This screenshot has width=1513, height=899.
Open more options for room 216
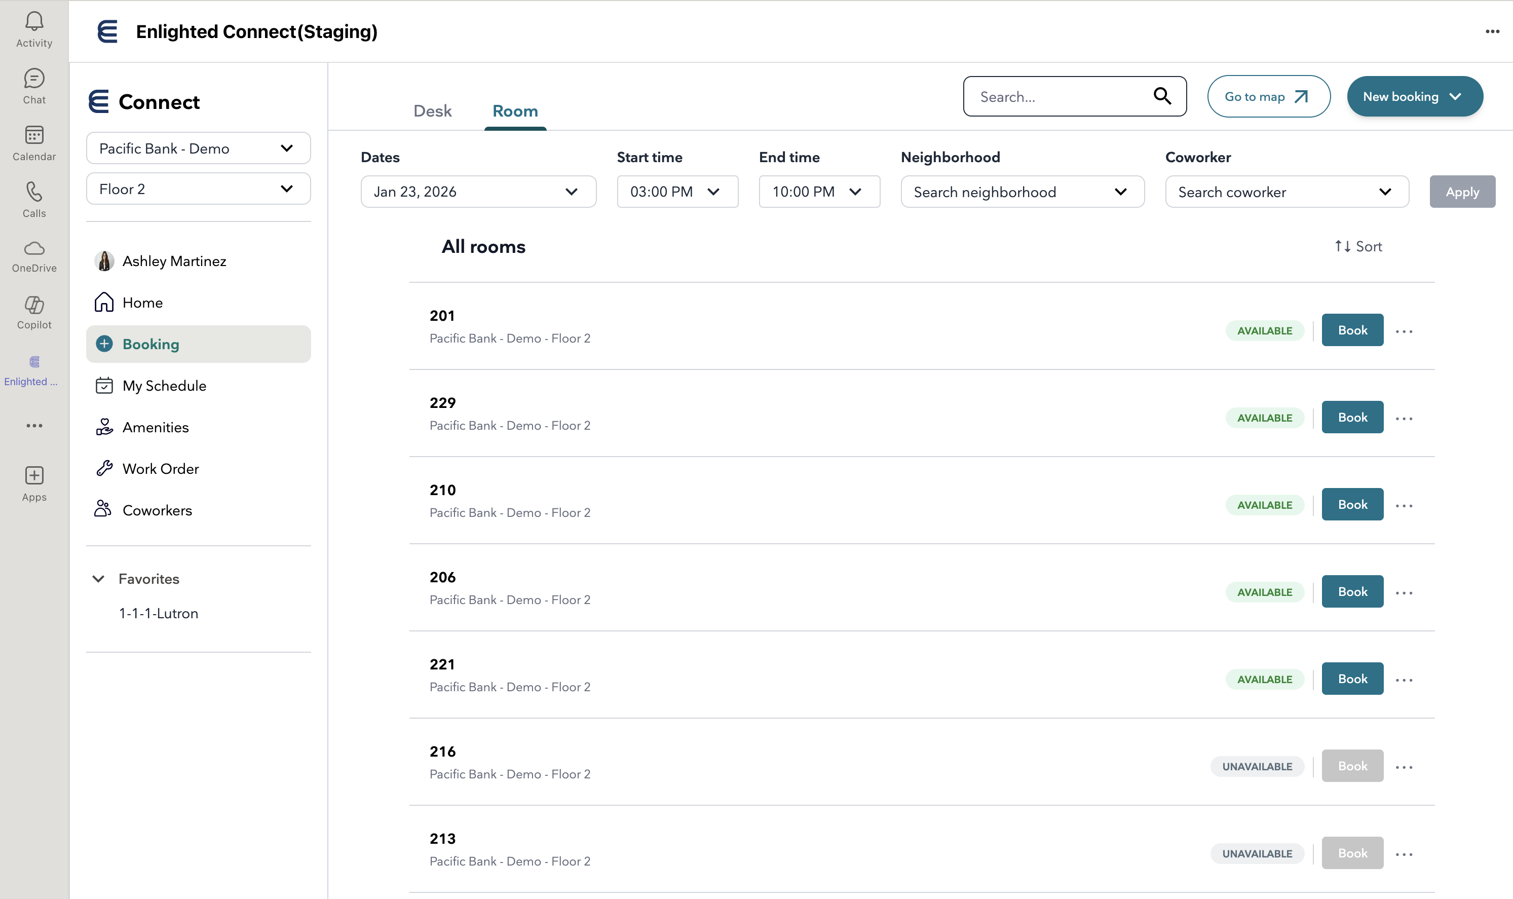[x=1404, y=767]
